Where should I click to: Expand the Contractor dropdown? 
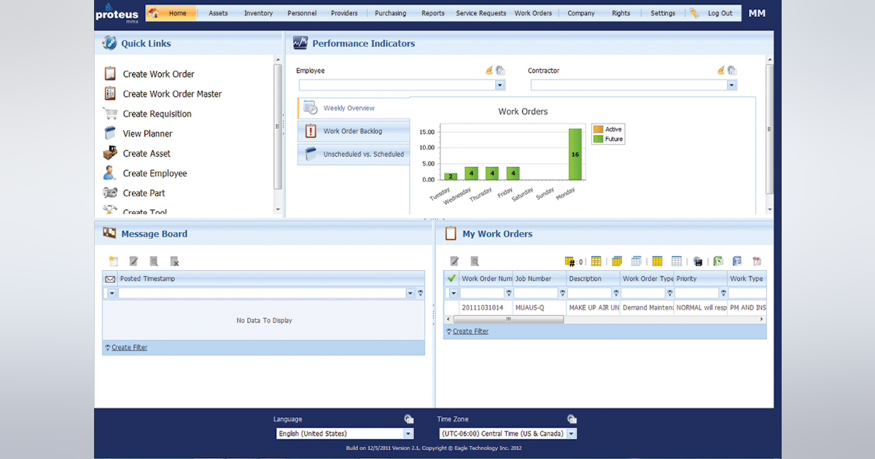click(x=731, y=85)
